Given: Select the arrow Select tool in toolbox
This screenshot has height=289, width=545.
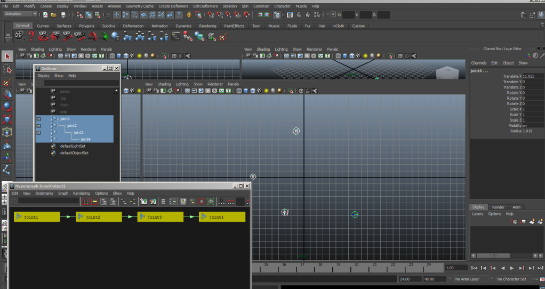Looking at the screenshot, I should [x=7, y=56].
